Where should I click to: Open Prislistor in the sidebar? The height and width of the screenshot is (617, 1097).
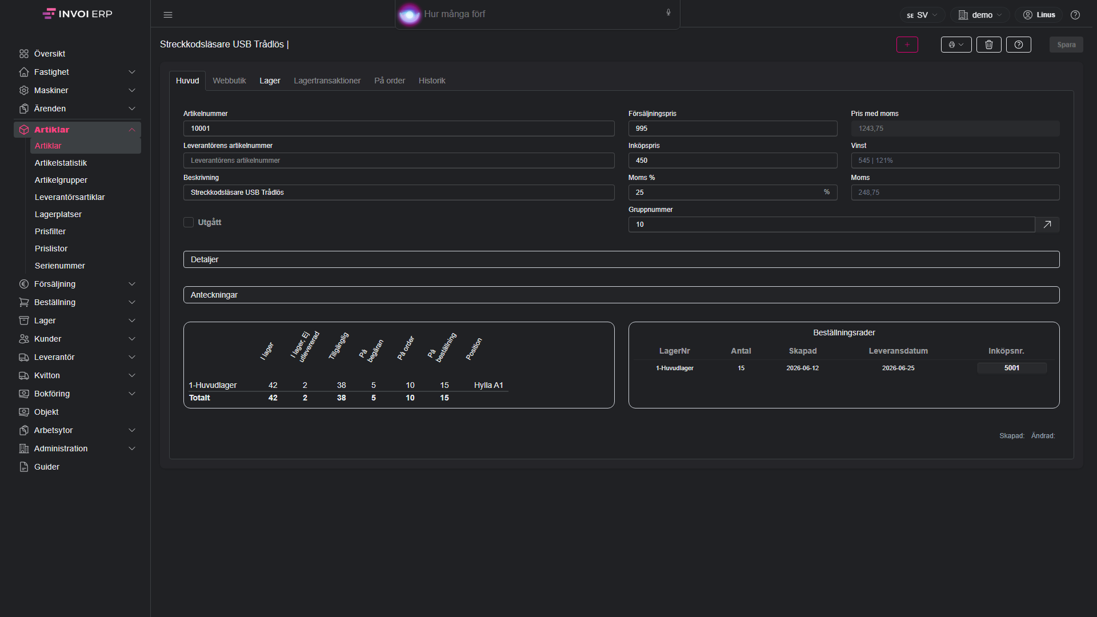(x=86, y=249)
